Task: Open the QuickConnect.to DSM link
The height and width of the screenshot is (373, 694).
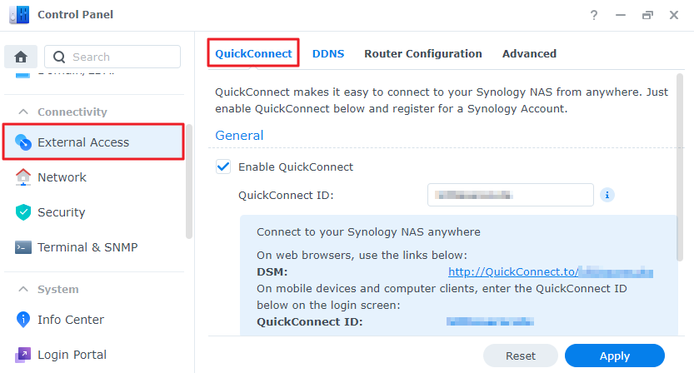Action: click(x=550, y=272)
